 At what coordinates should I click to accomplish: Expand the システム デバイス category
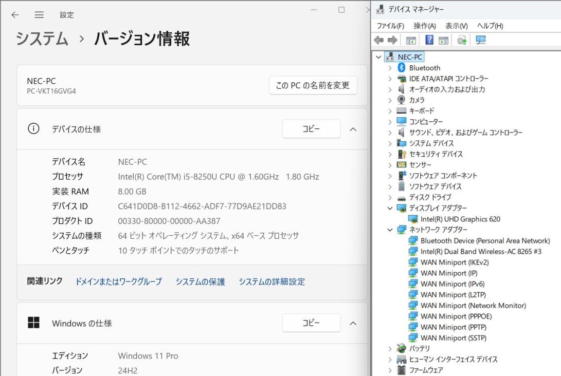click(390, 143)
